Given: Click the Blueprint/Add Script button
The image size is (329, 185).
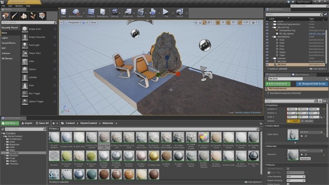Looking at the screenshot, I should click(x=312, y=84).
